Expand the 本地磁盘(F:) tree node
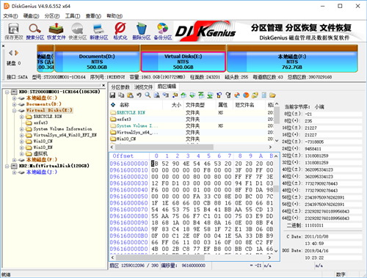 tap(14, 160)
